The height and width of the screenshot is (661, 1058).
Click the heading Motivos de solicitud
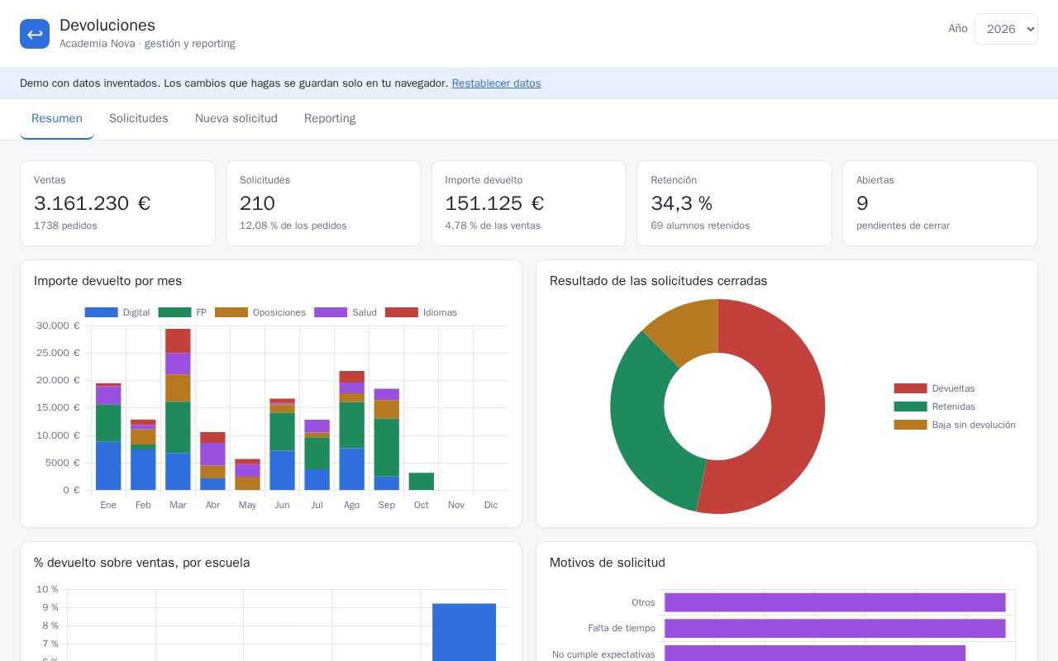608,563
